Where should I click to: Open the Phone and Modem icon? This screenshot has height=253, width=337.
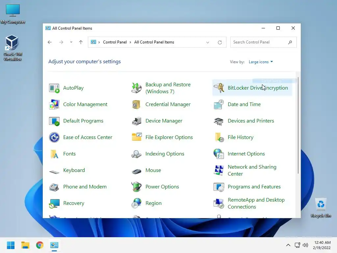coord(54,187)
